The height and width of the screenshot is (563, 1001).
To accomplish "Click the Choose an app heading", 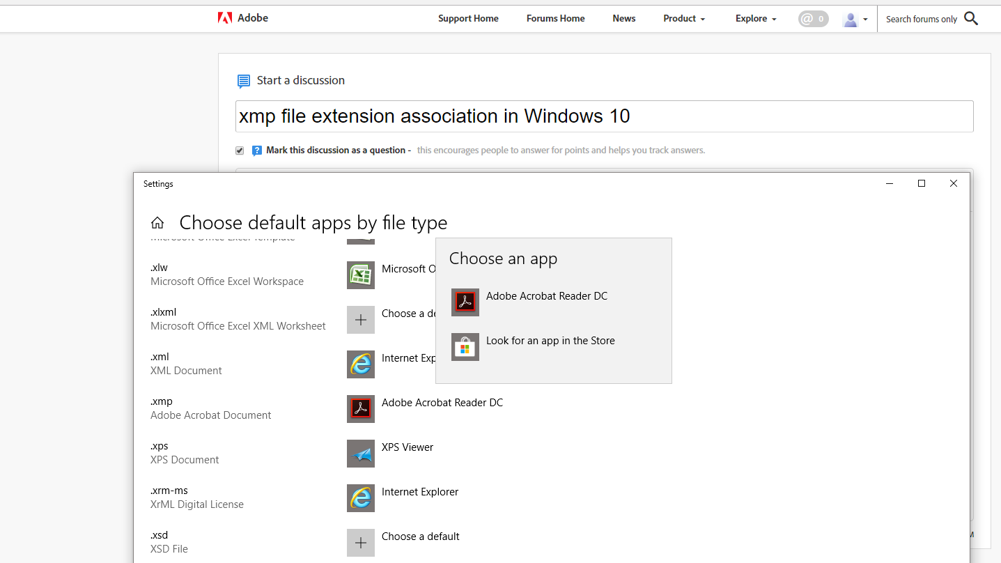I will (x=503, y=259).
